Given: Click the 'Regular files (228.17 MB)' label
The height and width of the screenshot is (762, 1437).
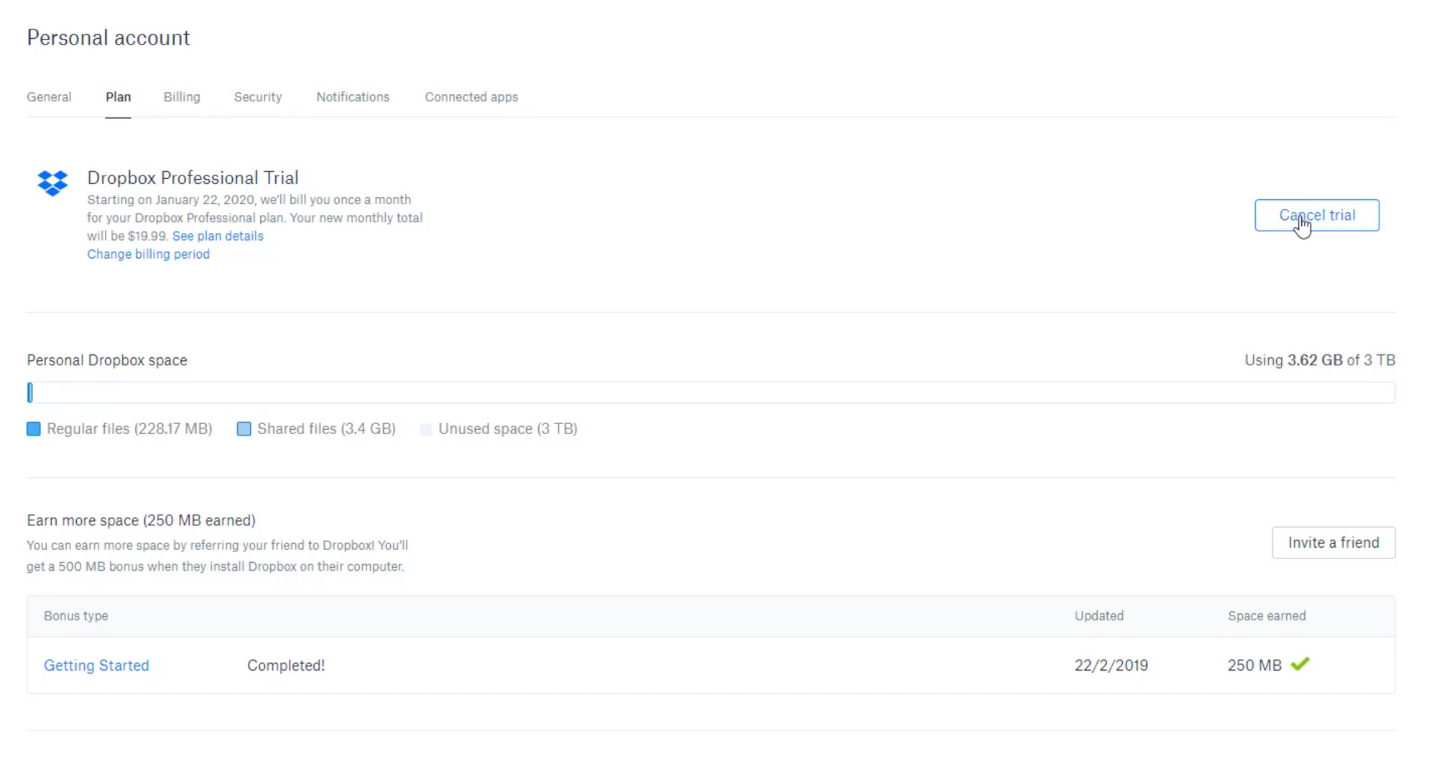Looking at the screenshot, I should tap(129, 429).
